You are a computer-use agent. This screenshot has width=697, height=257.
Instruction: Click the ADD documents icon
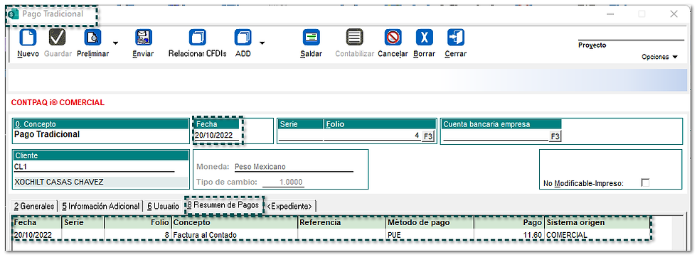(x=243, y=38)
